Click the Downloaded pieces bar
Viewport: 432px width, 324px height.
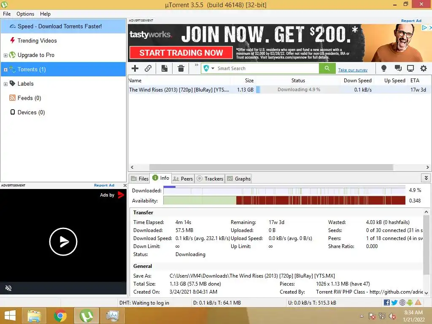click(x=284, y=190)
